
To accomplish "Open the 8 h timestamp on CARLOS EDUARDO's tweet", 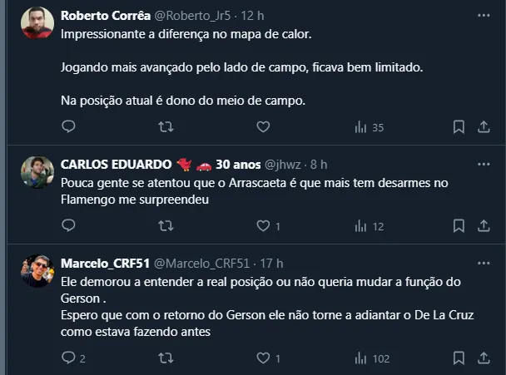I will click(x=320, y=164).
